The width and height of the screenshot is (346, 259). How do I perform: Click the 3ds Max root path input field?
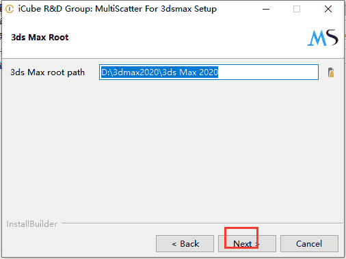click(209, 72)
